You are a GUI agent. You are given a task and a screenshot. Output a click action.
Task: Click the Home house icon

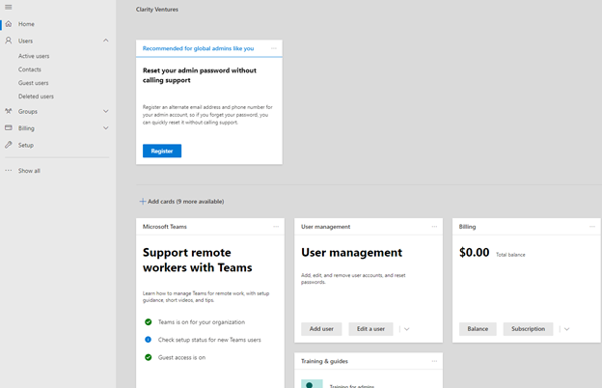point(9,24)
